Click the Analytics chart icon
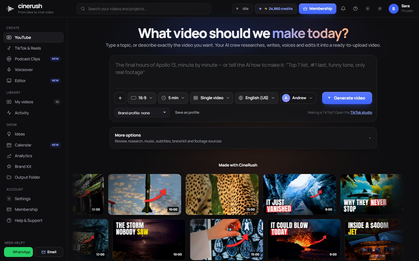Screen dimensions: 419x261 pyautogui.click(x=9, y=156)
